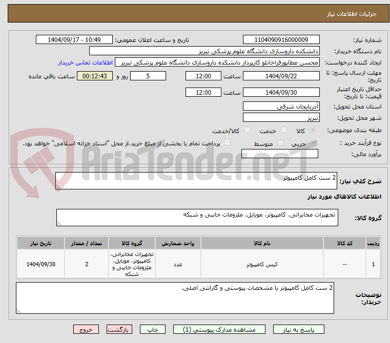Click the response deadline time field 12:00
This screenshot has width=390, height=343.
(203, 76)
